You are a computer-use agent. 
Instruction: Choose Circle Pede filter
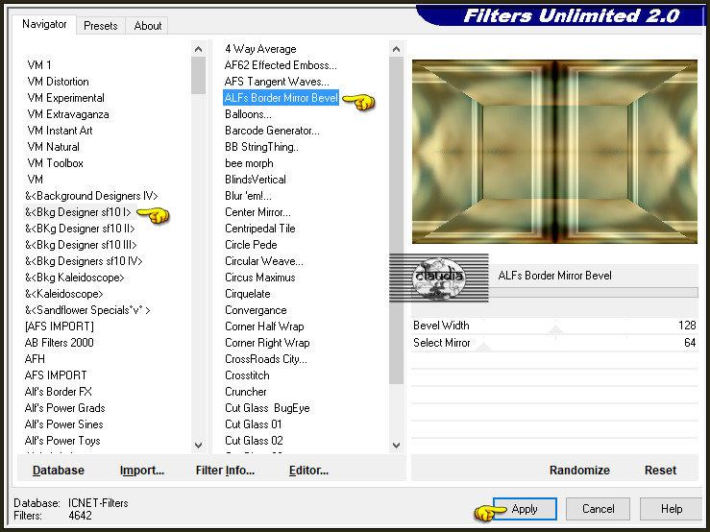point(251,245)
